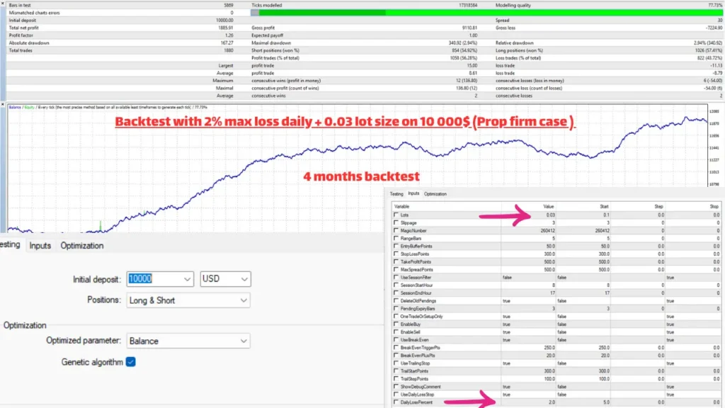Viewport: 725px width, 408px height.
Task: Open Optimization tab above the Initial deposit field
Action: click(x=81, y=246)
